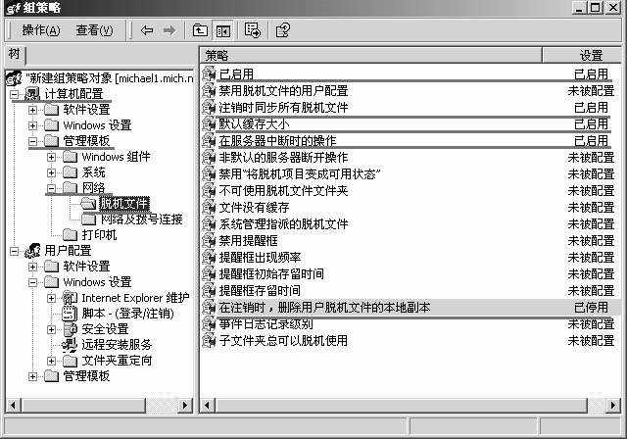Screen dimensions: 627x439
Task: Click the Up one level folder icon
Action: (x=200, y=30)
